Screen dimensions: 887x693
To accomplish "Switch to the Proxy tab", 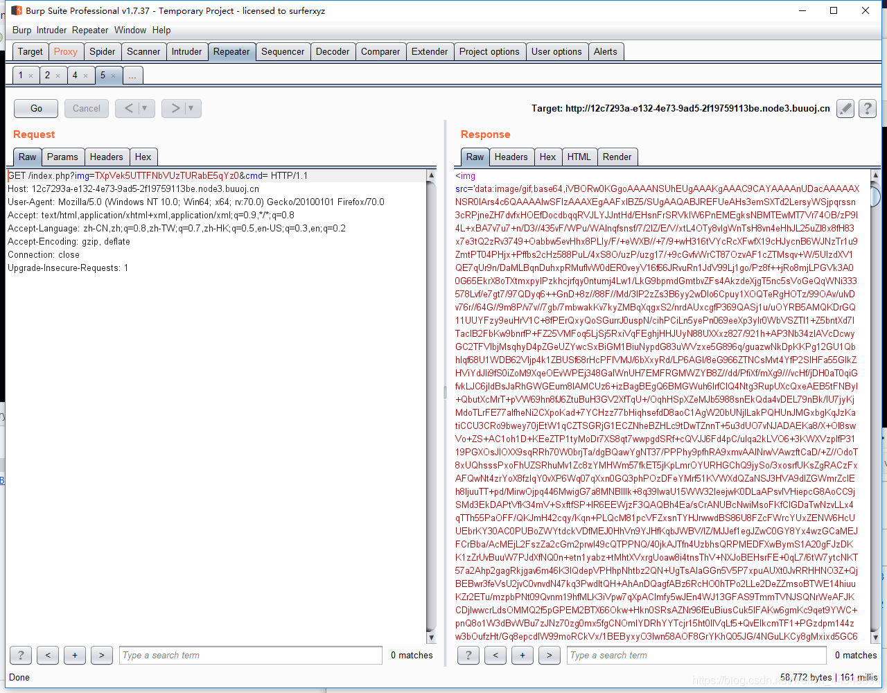I will coord(66,51).
